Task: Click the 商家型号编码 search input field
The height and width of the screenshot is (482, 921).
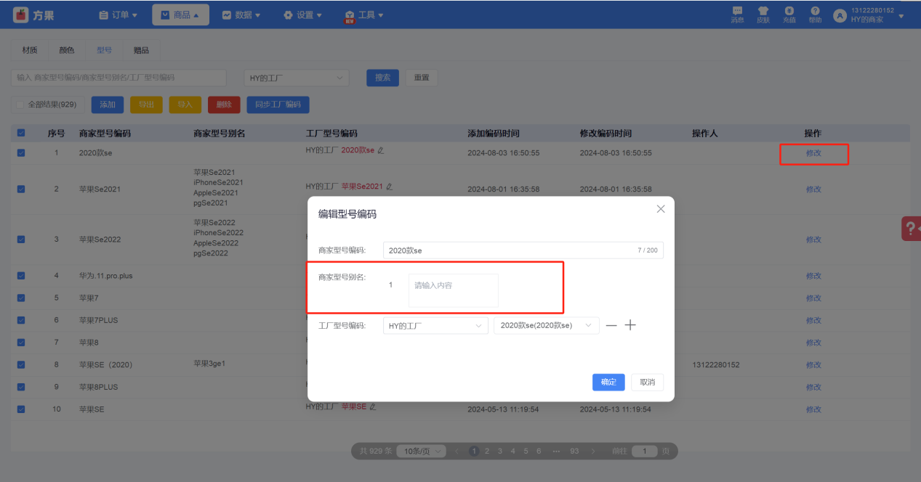Action: 118,78
